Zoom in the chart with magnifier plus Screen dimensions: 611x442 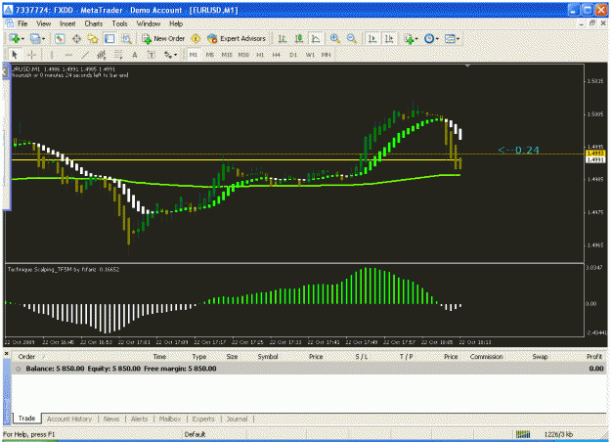334,38
